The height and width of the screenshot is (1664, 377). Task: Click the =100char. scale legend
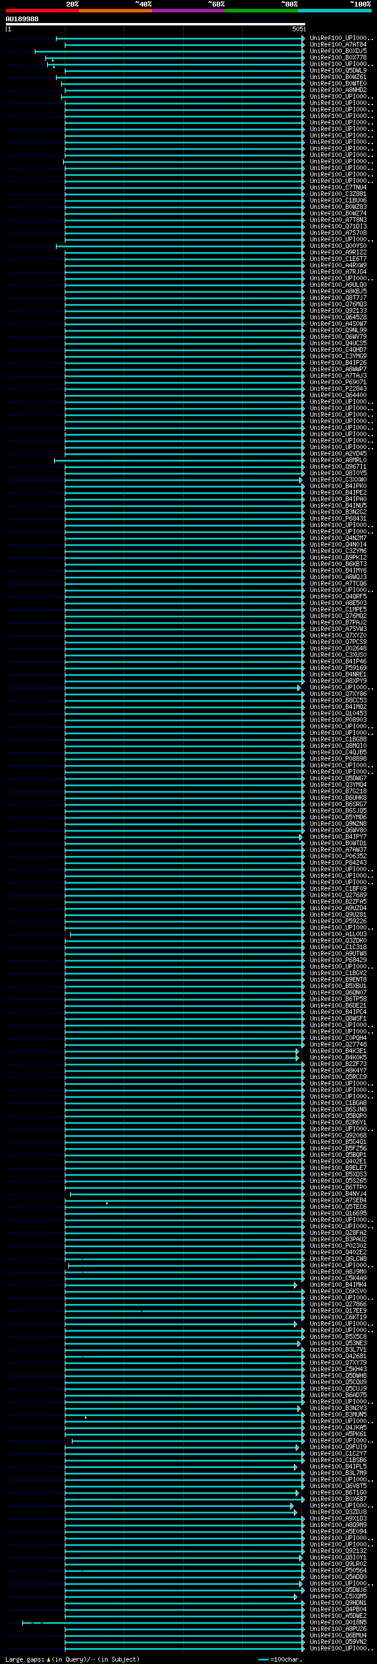(280, 1659)
